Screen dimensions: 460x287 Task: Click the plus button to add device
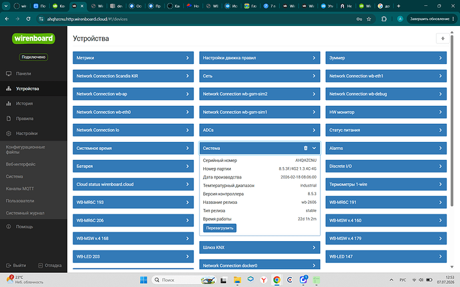click(x=443, y=39)
